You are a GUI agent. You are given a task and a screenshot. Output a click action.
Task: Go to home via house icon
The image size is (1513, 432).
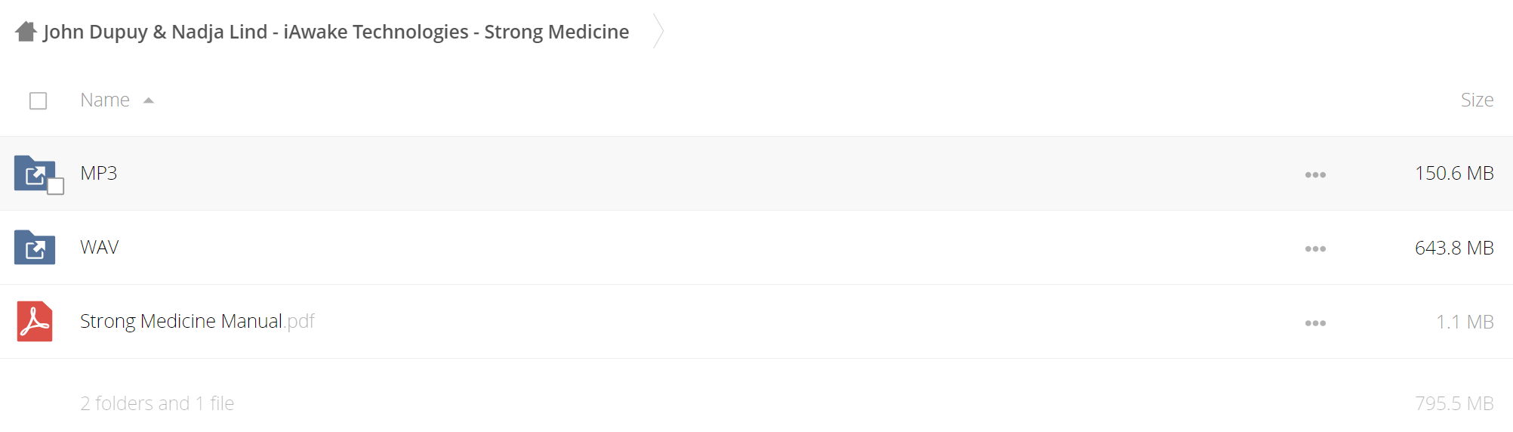tap(26, 32)
